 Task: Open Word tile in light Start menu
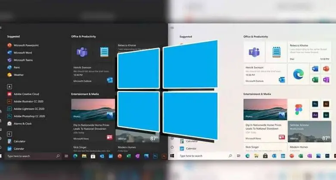[x=315, y=69]
